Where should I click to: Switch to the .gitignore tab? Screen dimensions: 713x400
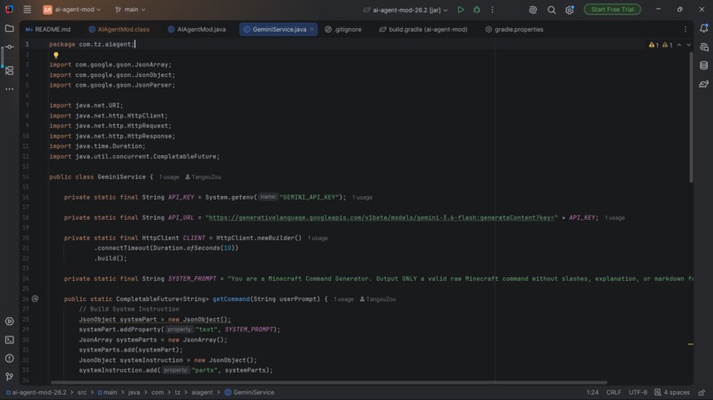tap(343, 29)
